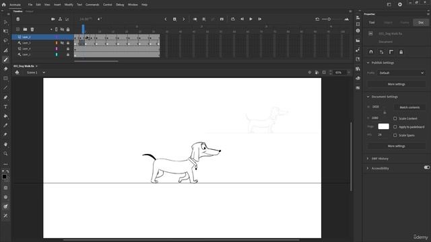Open the Profile Default dropdown
Screen dimensions: 431x242
click(x=401, y=73)
